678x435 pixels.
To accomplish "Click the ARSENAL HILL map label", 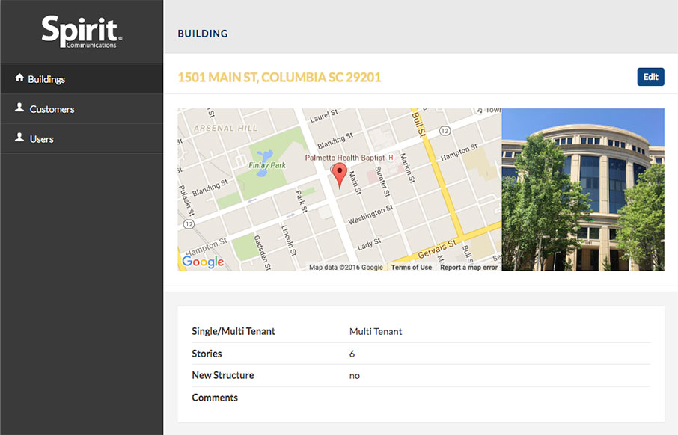I will [226, 129].
